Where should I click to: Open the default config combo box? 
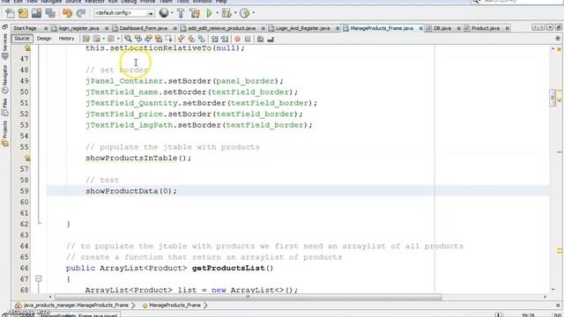point(123,13)
